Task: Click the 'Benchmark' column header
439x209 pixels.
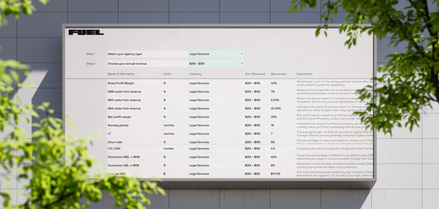Action: click(279, 74)
